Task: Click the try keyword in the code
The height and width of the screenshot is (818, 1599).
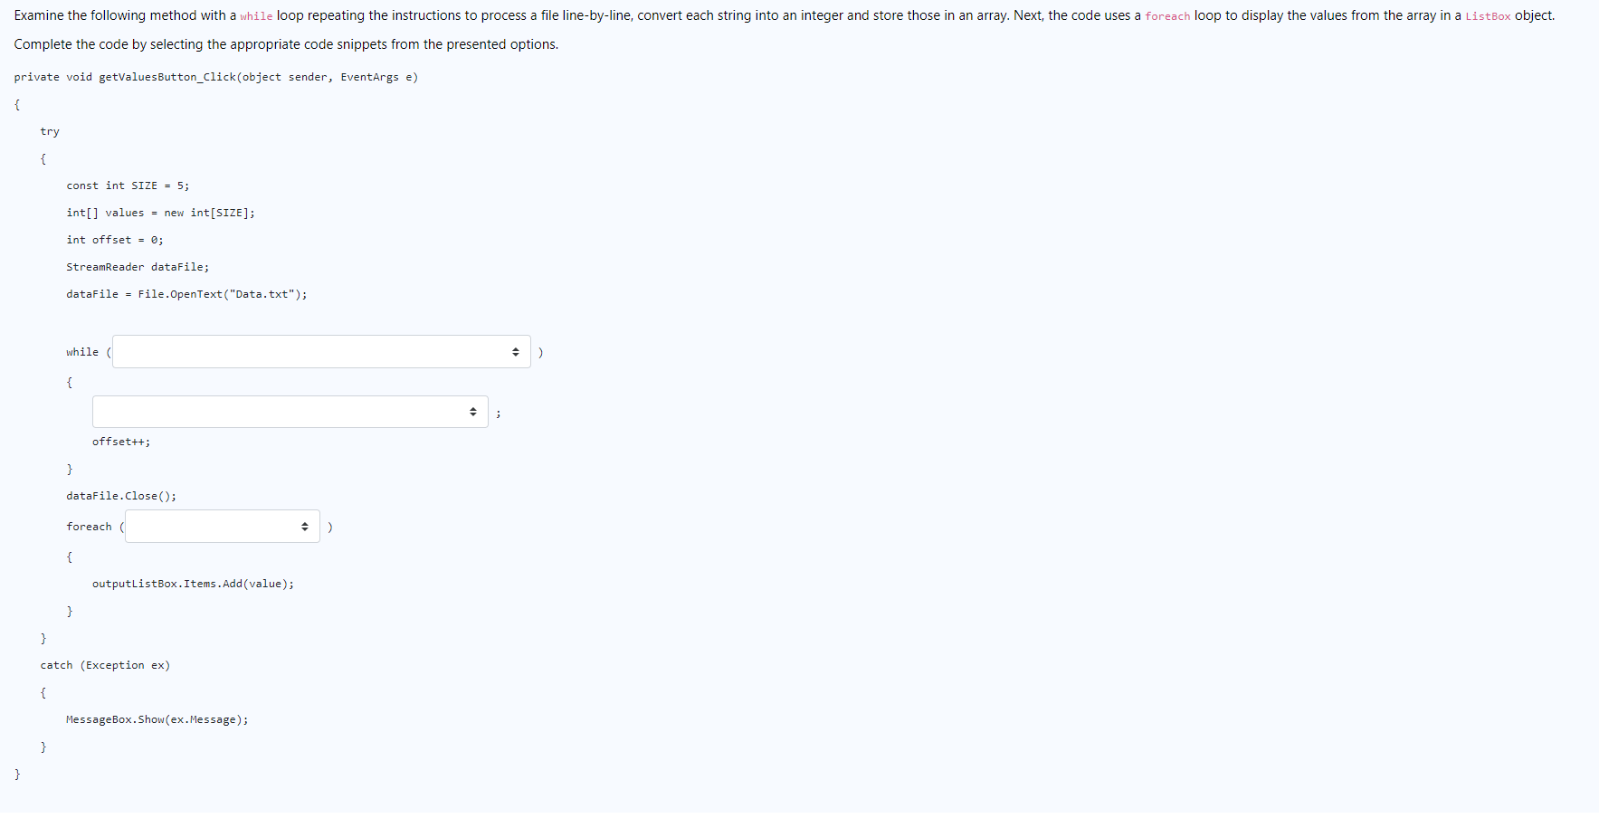Action: pos(50,131)
